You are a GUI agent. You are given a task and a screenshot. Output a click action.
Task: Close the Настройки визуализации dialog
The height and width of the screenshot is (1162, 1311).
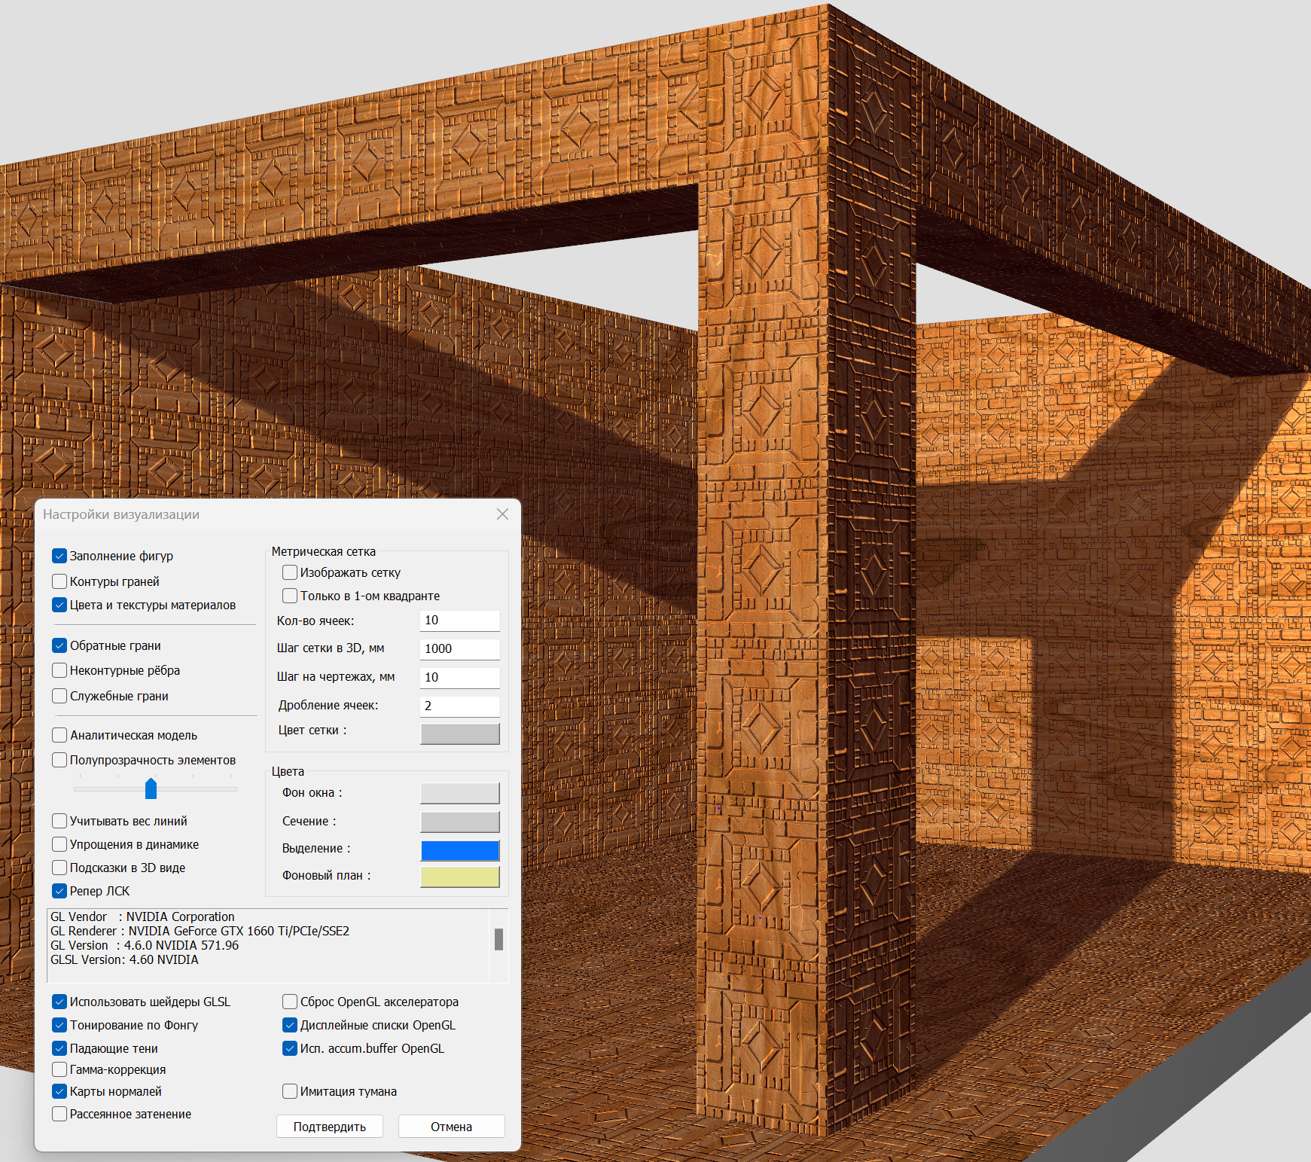[x=502, y=514]
